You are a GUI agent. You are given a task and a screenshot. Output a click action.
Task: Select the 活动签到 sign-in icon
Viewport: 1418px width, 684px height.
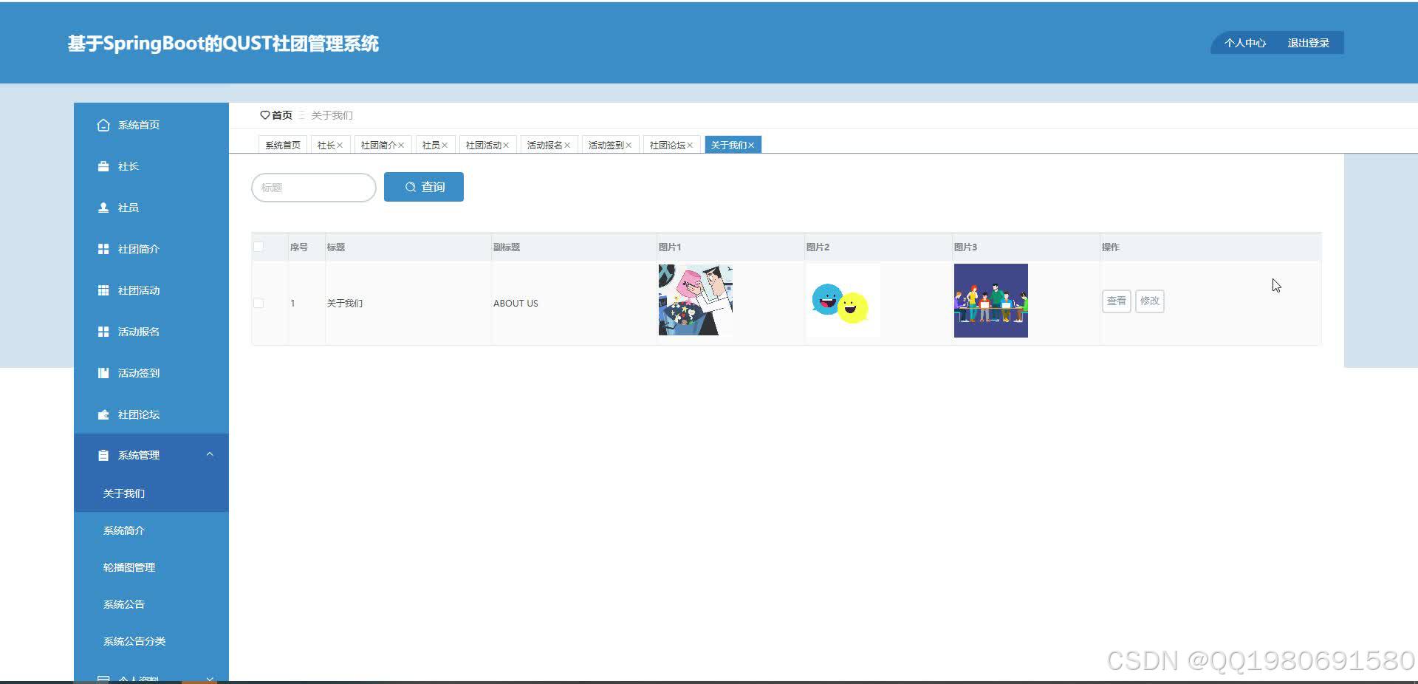(x=103, y=373)
